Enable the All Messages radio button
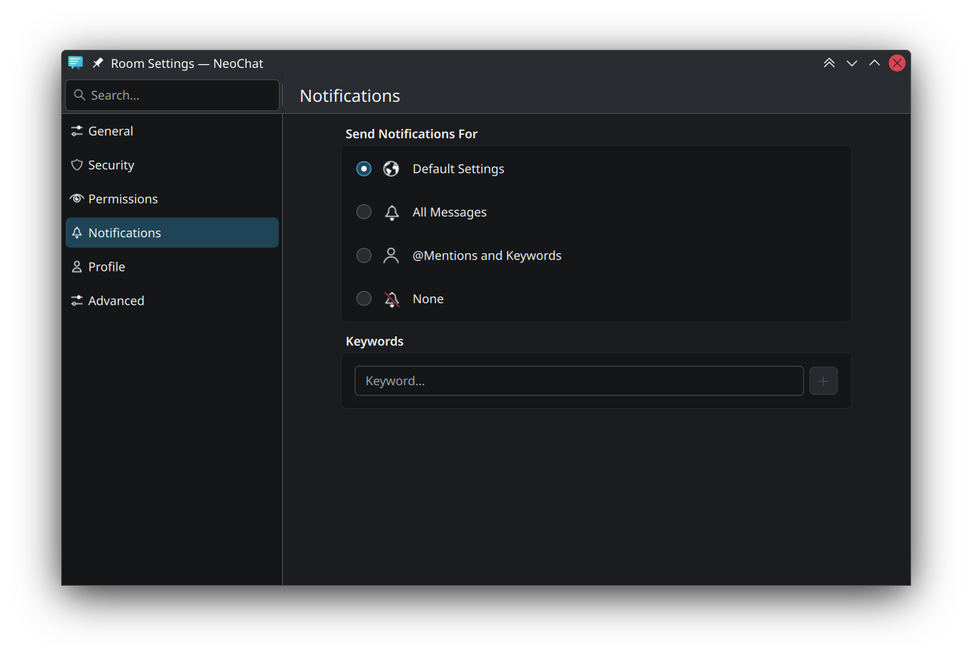 click(364, 213)
